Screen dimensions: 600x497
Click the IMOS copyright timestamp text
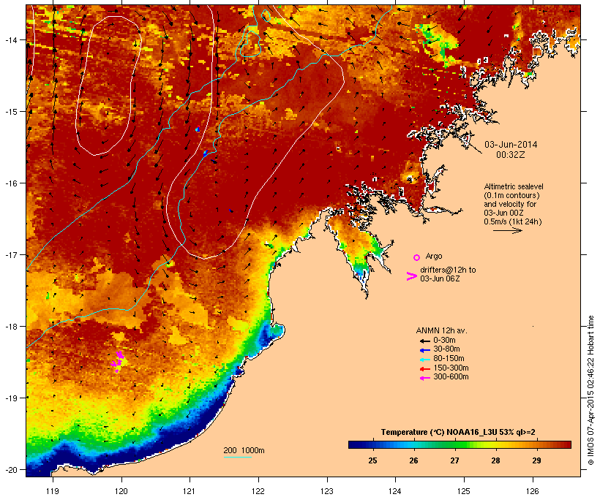point(590,390)
